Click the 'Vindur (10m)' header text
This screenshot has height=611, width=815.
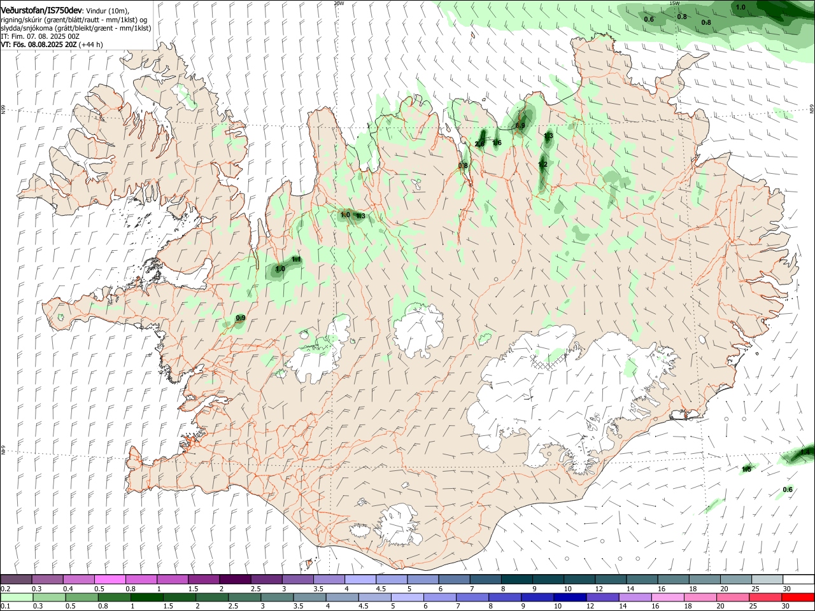(x=108, y=11)
